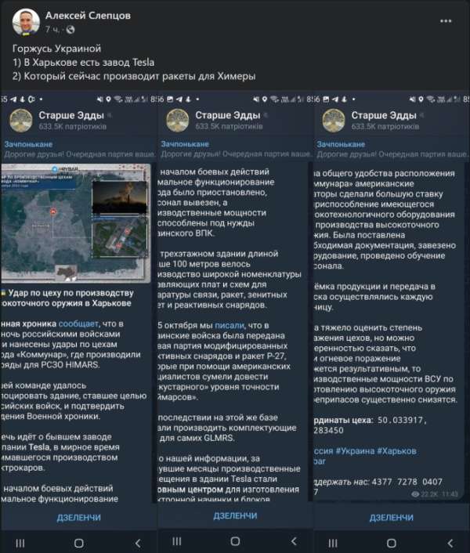This screenshot has height=553, width=470.
Task: Open the Старше Эдды avatar in left screenshot
Action: (x=20, y=120)
